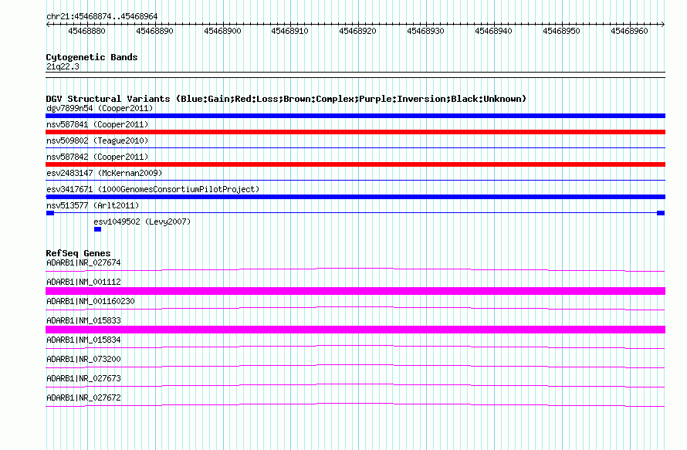Select ruler position 45468880
This screenshot has width=687, height=450.
pyautogui.click(x=86, y=31)
